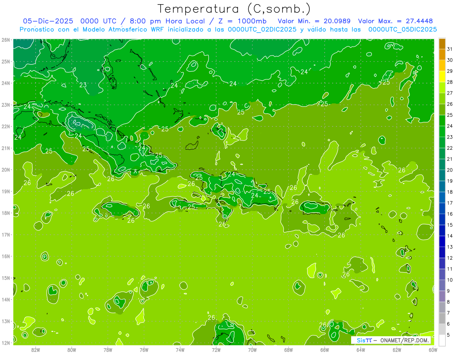
Task: Select "Valor Min. = 20.0989" text
Action: point(314,21)
